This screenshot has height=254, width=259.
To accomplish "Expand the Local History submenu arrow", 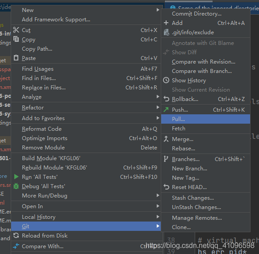I will pos(158,217).
